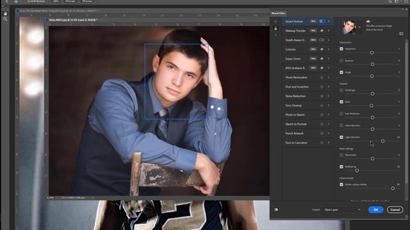
Task: Click the Dust and Scratches info icon
Action: pyautogui.click(x=322, y=87)
